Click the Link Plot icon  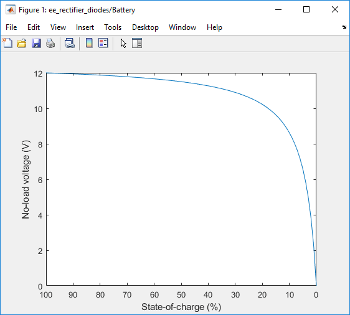[x=70, y=43]
